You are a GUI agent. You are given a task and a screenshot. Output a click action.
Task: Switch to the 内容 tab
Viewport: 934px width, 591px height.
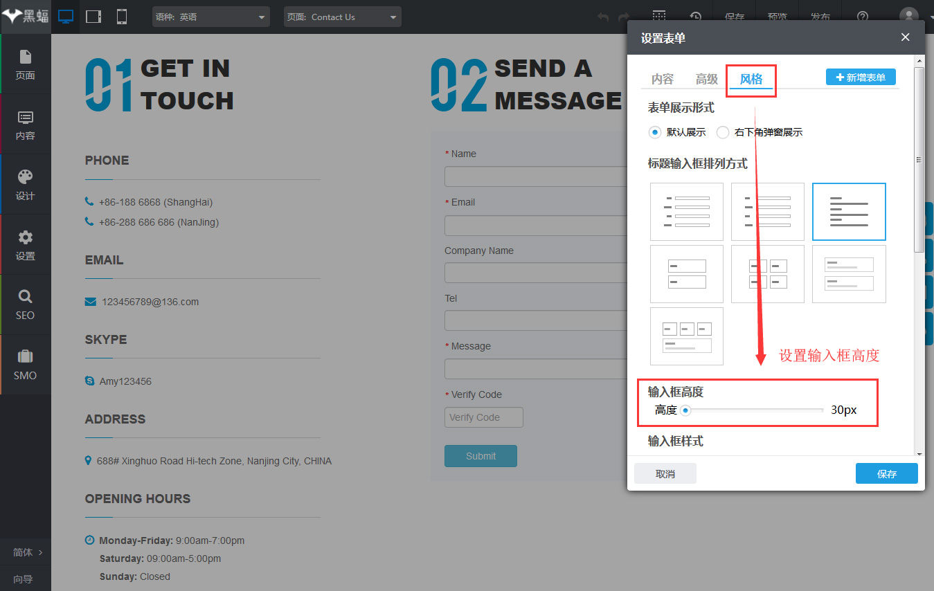pos(663,79)
